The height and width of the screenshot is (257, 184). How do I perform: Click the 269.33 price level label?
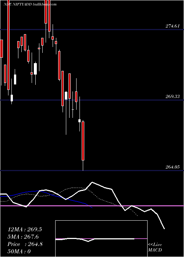pos(173,97)
